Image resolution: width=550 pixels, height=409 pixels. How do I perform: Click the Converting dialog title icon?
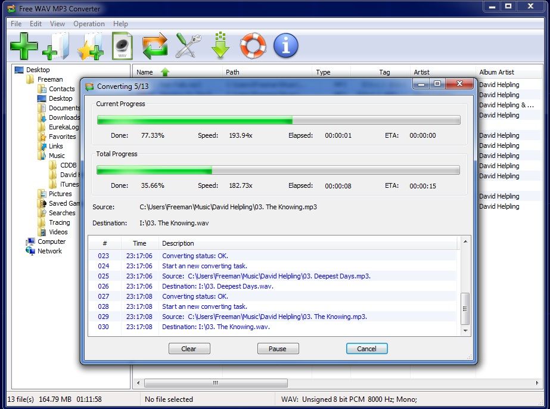click(89, 86)
